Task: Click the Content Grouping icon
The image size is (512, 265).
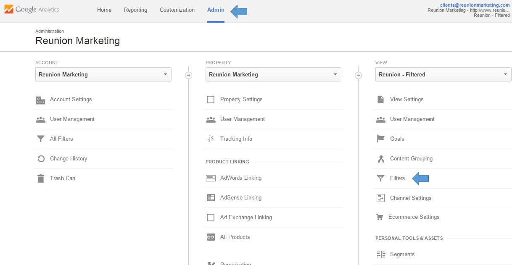Action: point(380,158)
